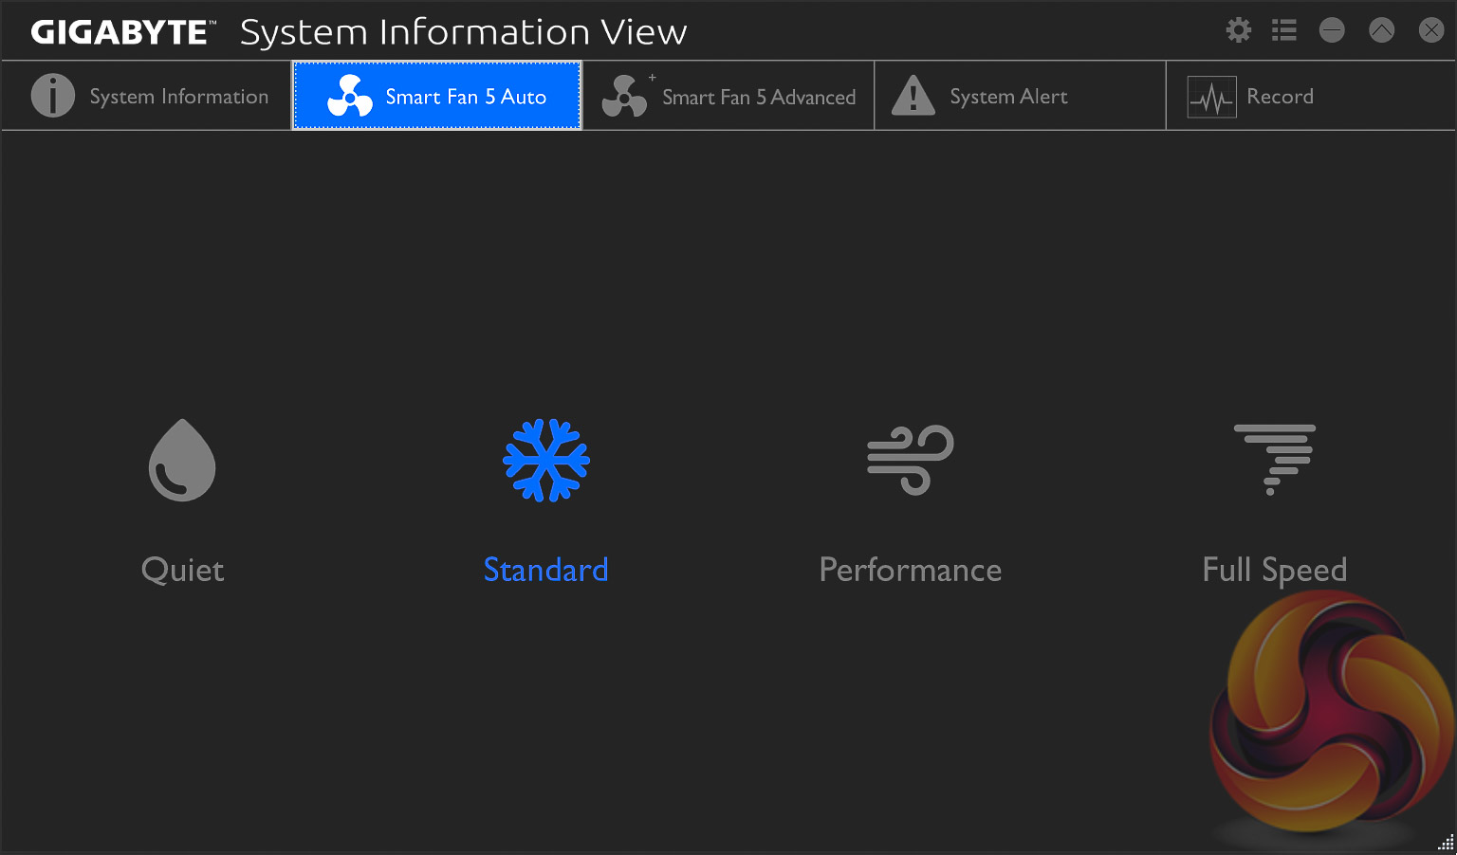Click the Smart Fan 5 Advanced fan icon
This screenshot has width=1457, height=855.
(x=624, y=97)
